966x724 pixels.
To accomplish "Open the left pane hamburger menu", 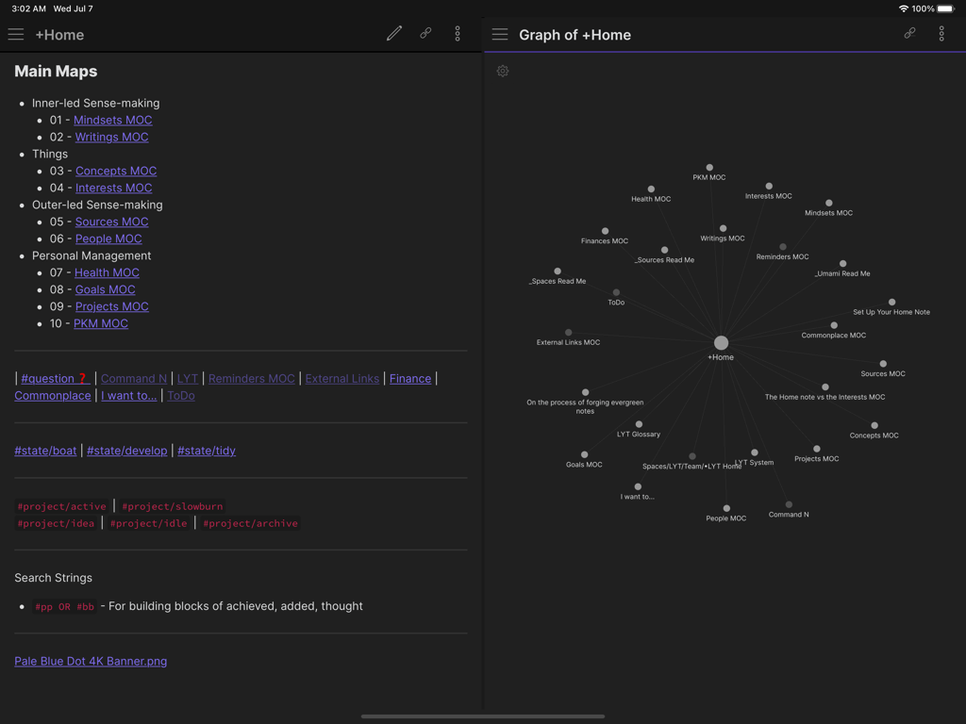I will (x=16, y=35).
